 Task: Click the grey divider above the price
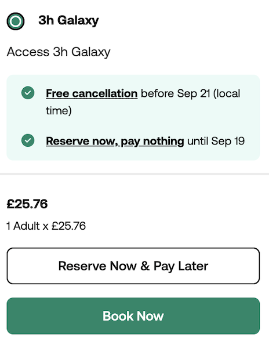(134, 174)
